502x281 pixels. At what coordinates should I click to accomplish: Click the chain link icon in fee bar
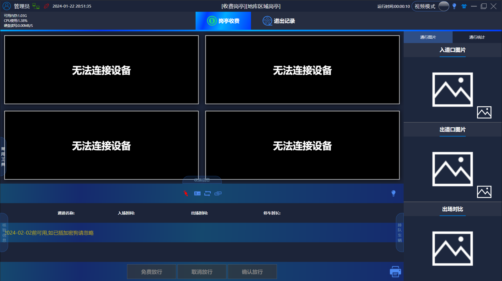tap(218, 193)
